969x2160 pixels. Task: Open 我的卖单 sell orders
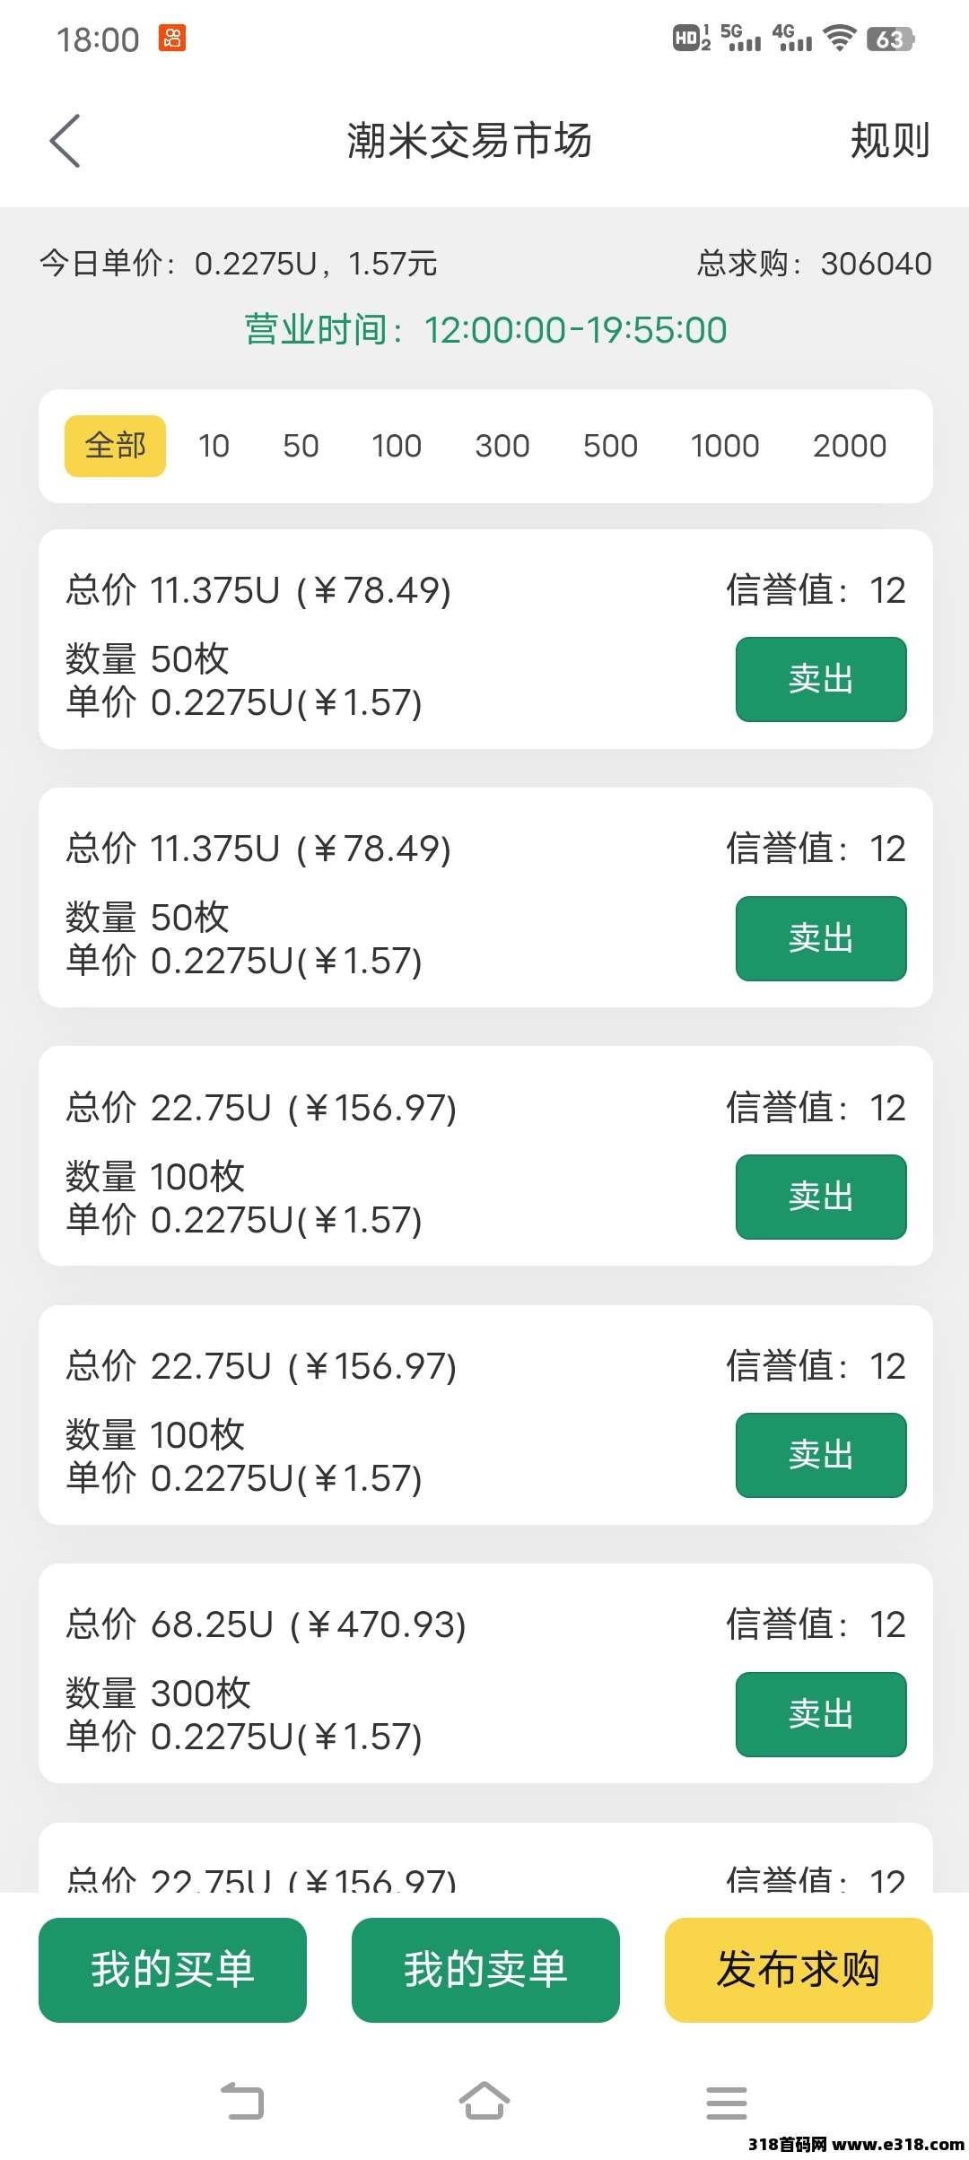coord(485,1970)
